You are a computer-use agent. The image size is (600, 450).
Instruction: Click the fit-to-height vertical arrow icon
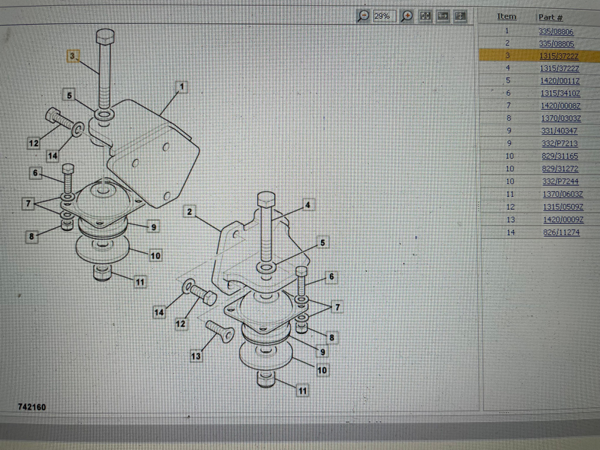tap(460, 16)
